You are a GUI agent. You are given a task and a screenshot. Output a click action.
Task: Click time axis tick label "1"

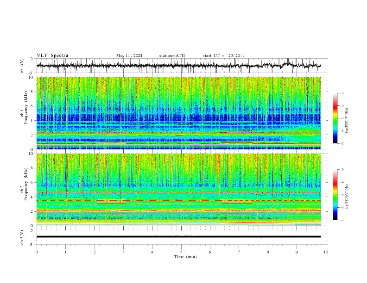[x=65, y=252]
